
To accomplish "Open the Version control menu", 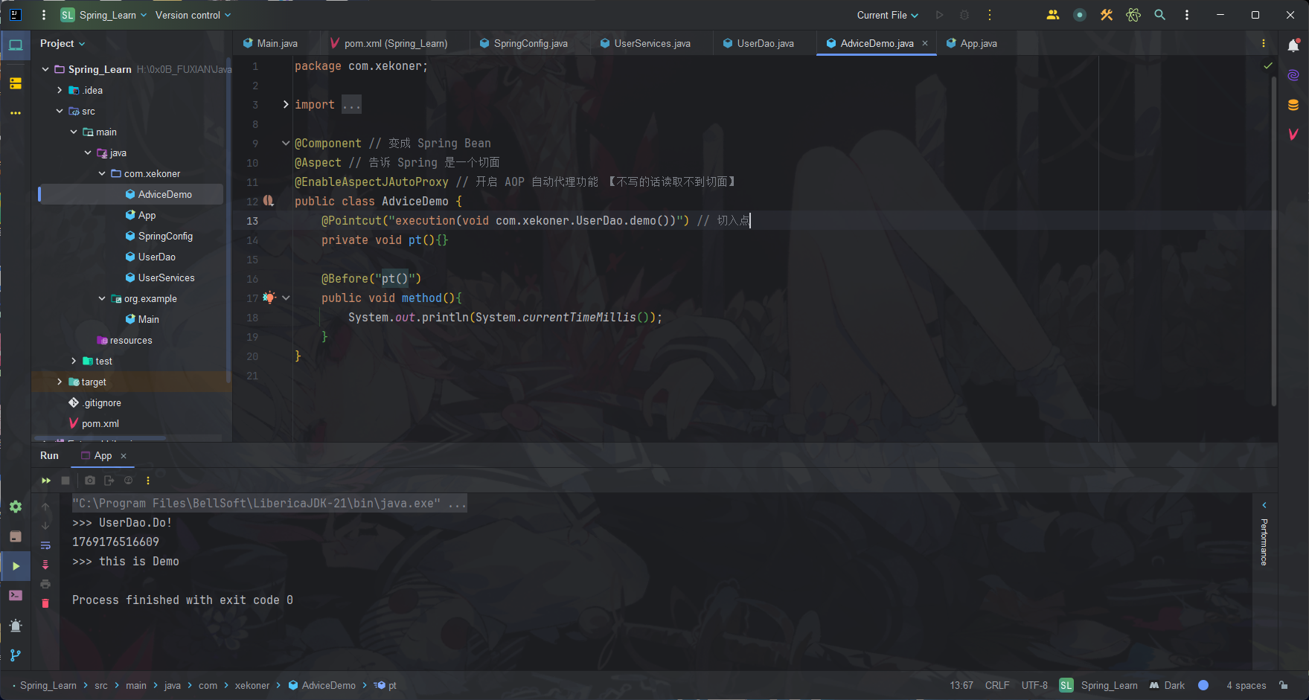I will click(x=188, y=15).
